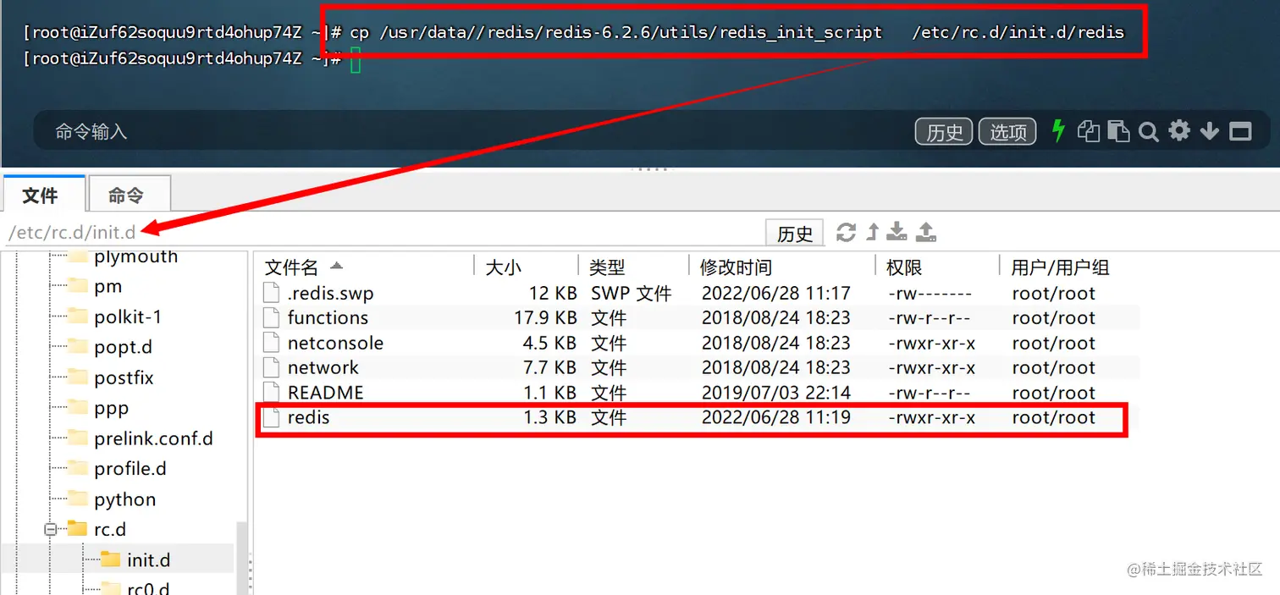1280x595 pixels.
Task: Click the file icon beside .redis.swp
Action: tap(271, 294)
